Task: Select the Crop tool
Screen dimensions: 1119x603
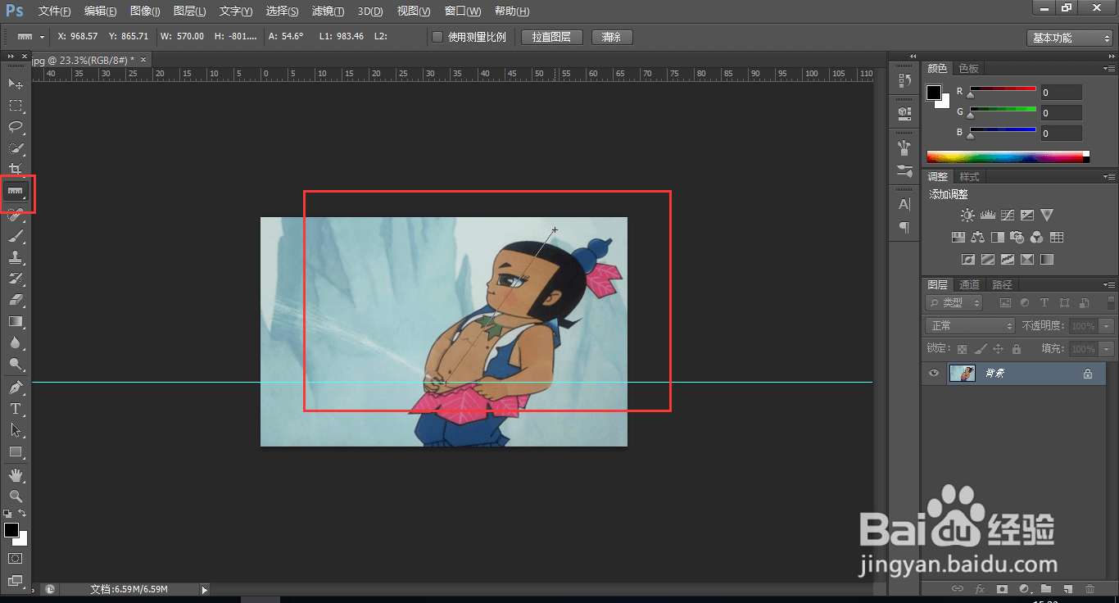Action: point(16,170)
